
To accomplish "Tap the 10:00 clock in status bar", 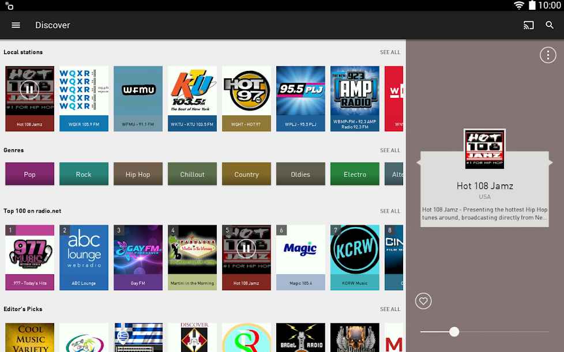I will click(550, 5).
